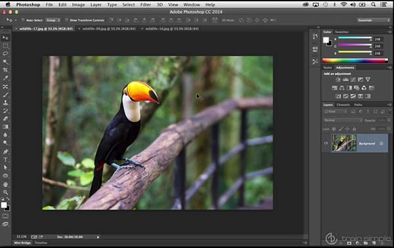Add an Invert adjustment
394x248 pixels.
point(338,96)
